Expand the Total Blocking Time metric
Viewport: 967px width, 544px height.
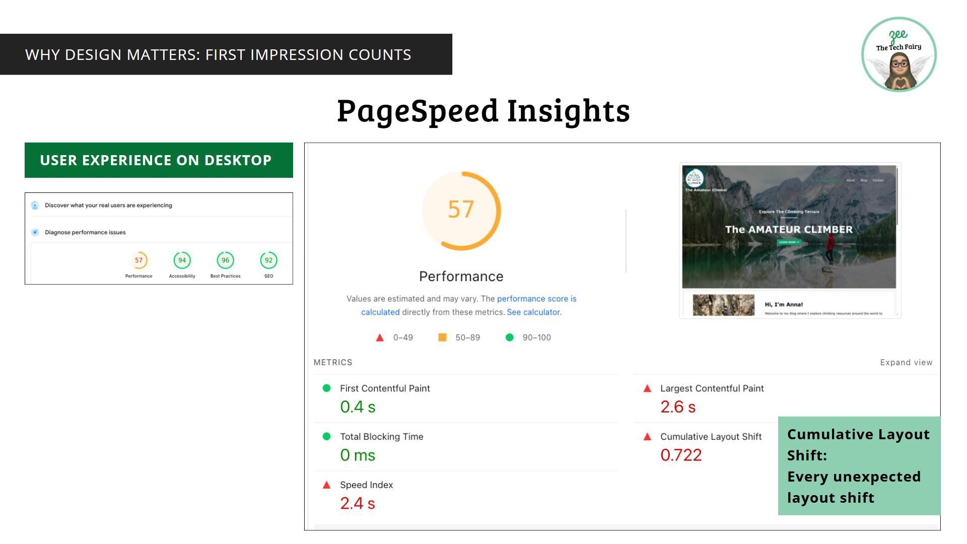click(381, 437)
